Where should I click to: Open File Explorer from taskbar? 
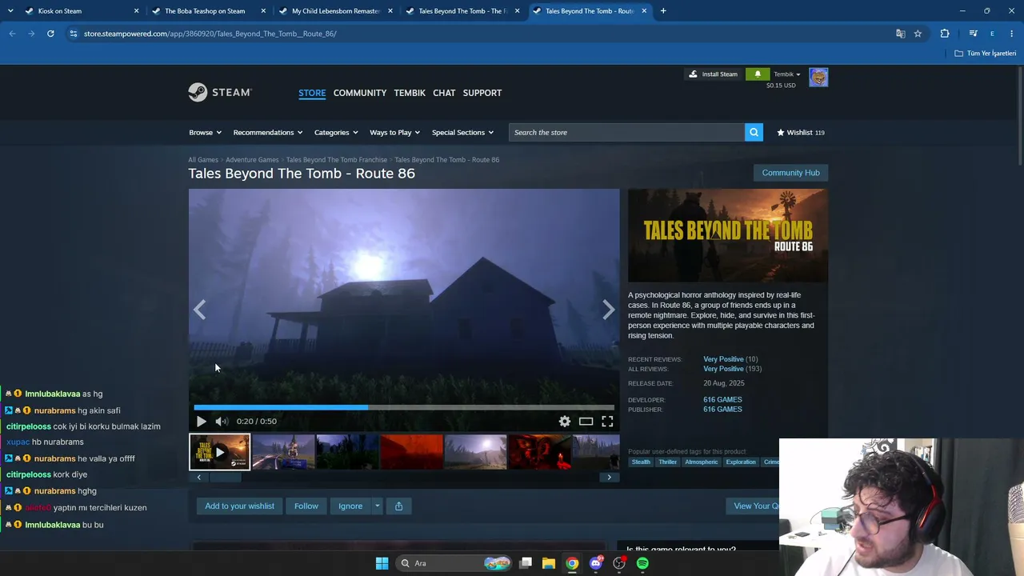coord(549,563)
